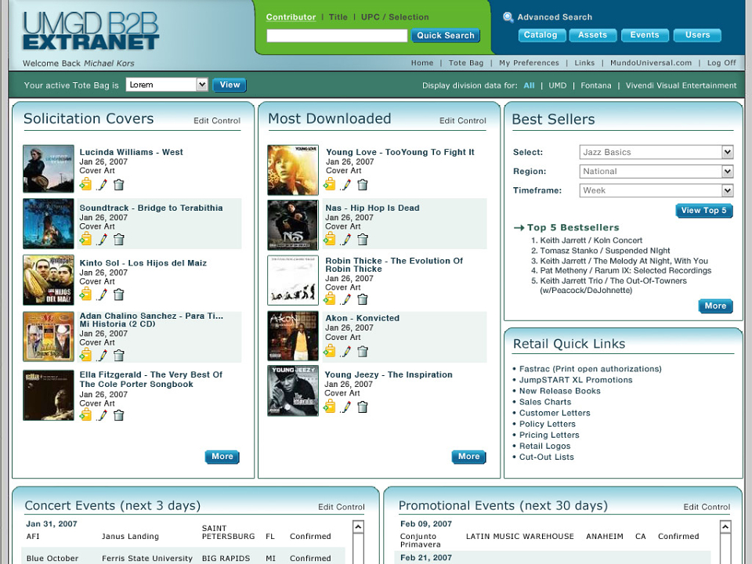Edit Bridge to Terabithia entry with pencil
Viewport: 752px width, 564px height.
[x=102, y=240]
